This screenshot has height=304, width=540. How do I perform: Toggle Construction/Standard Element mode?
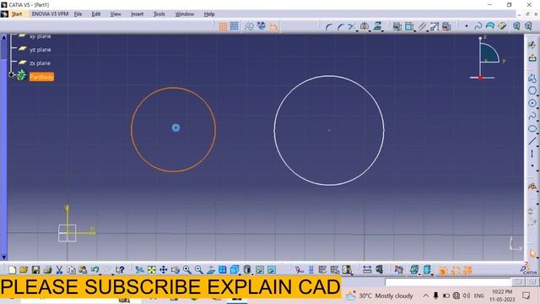(x=249, y=26)
